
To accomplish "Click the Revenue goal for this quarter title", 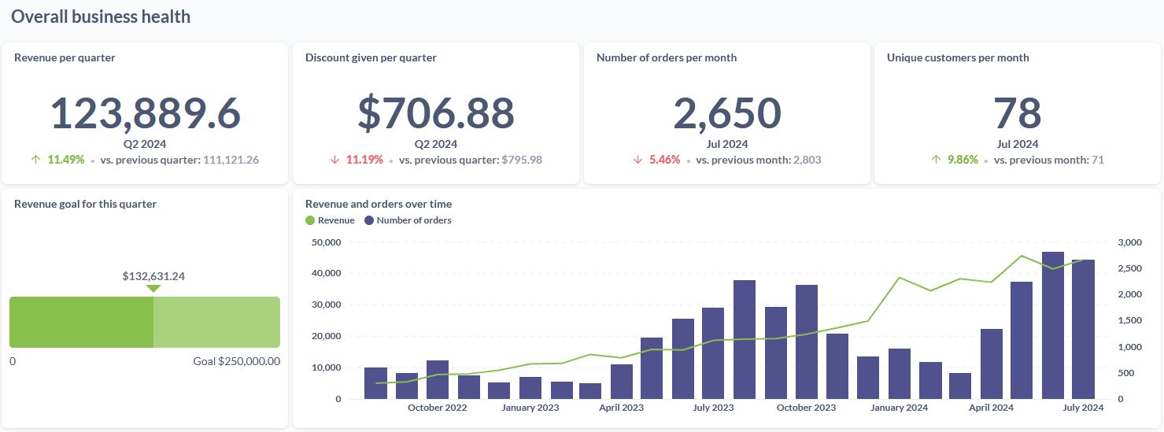I will pyautogui.click(x=85, y=204).
